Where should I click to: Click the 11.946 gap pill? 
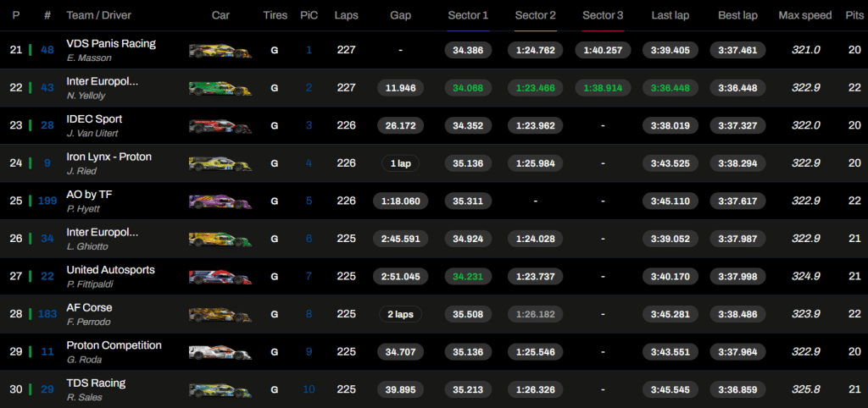(400, 88)
